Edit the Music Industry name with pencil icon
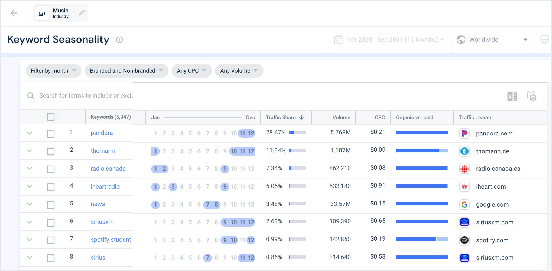 point(82,13)
